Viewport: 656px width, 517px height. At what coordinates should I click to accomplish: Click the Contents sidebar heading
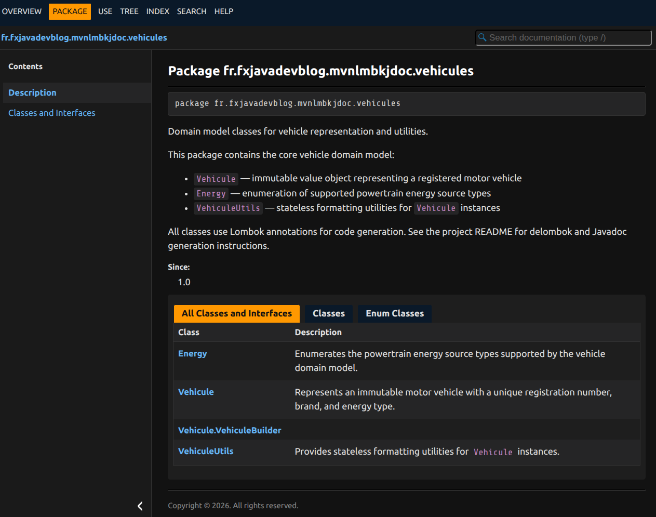(x=25, y=67)
